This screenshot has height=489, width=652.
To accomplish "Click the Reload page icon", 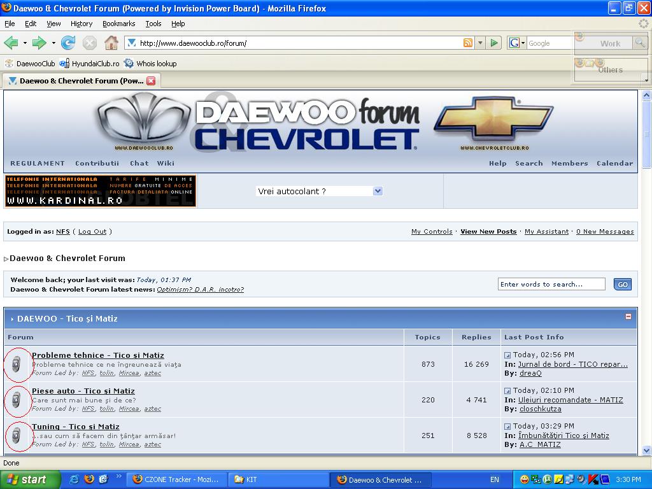I will [x=68, y=43].
